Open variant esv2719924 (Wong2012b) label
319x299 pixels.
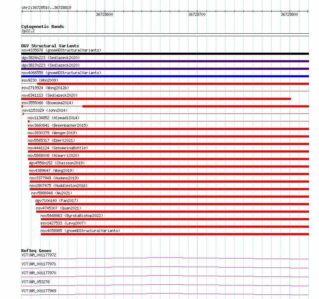click(x=45, y=88)
